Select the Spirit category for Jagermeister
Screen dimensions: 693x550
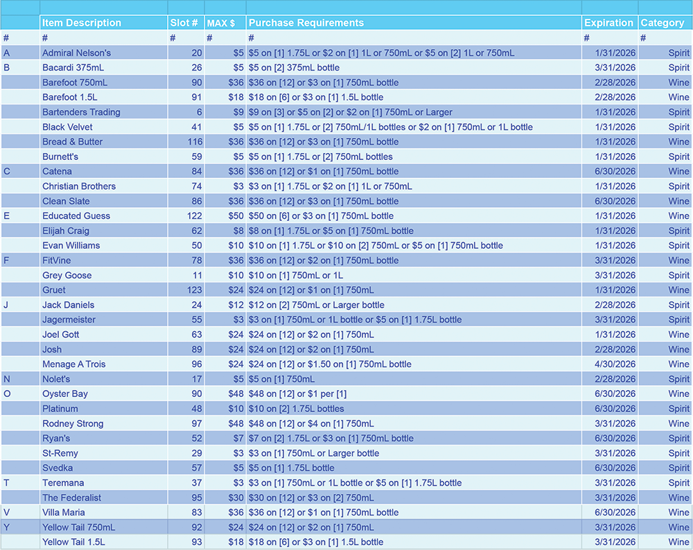(x=680, y=319)
